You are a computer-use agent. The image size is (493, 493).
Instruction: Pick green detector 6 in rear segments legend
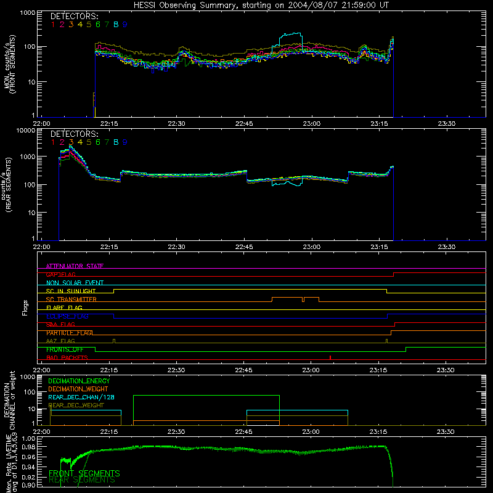(x=98, y=142)
